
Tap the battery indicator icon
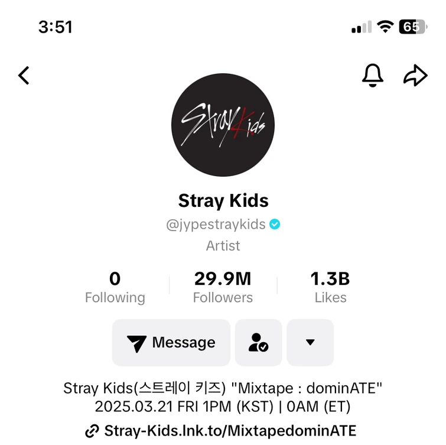[x=412, y=27]
